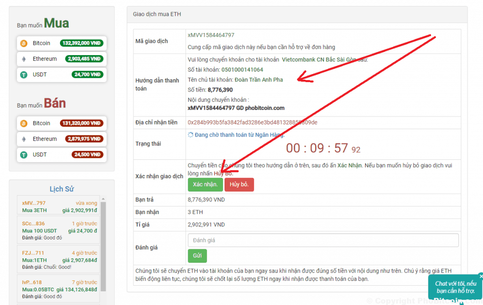Select USDT sell price 24,500 VND
The image size is (483, 305).
tap(87, 155)
